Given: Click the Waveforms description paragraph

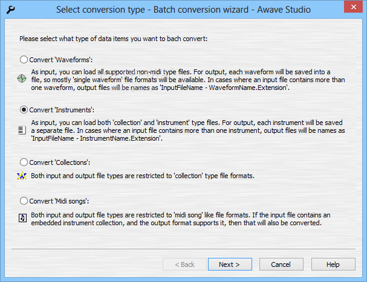Looking at the screenshot, I should [188, 80].
